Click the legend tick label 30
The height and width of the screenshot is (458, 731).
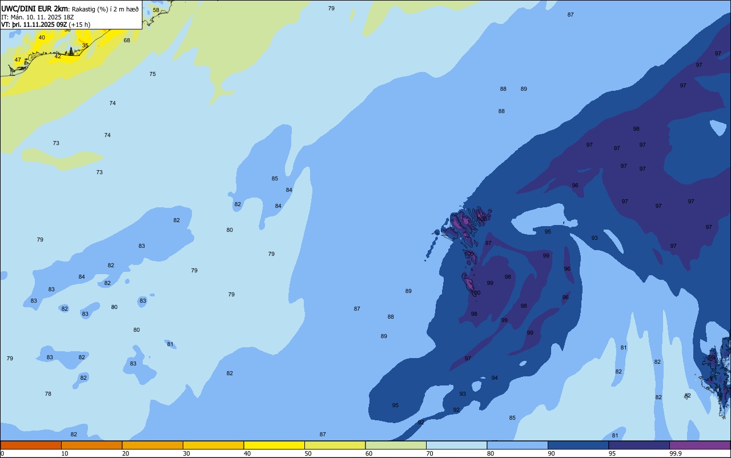(x=187, y=453)
